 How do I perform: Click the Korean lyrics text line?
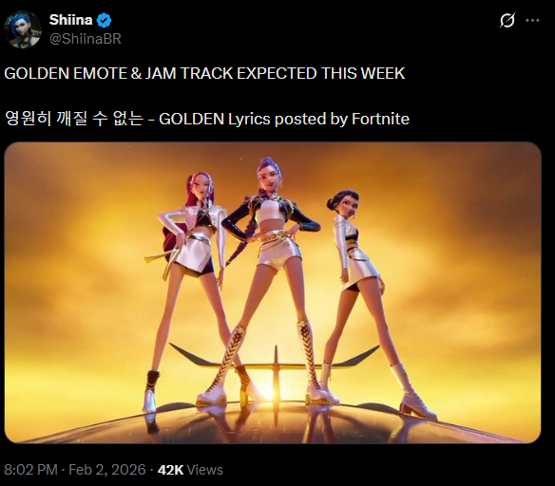coord(73,119)
